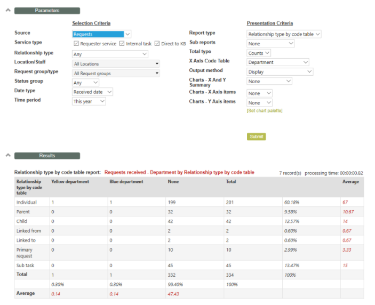Open the Relationship type dropdown
Viewport: 375px width, 305px height.
tap(110, 53)
